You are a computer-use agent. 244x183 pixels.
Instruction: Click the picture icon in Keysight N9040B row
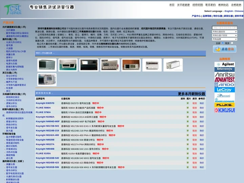[188, 149]
